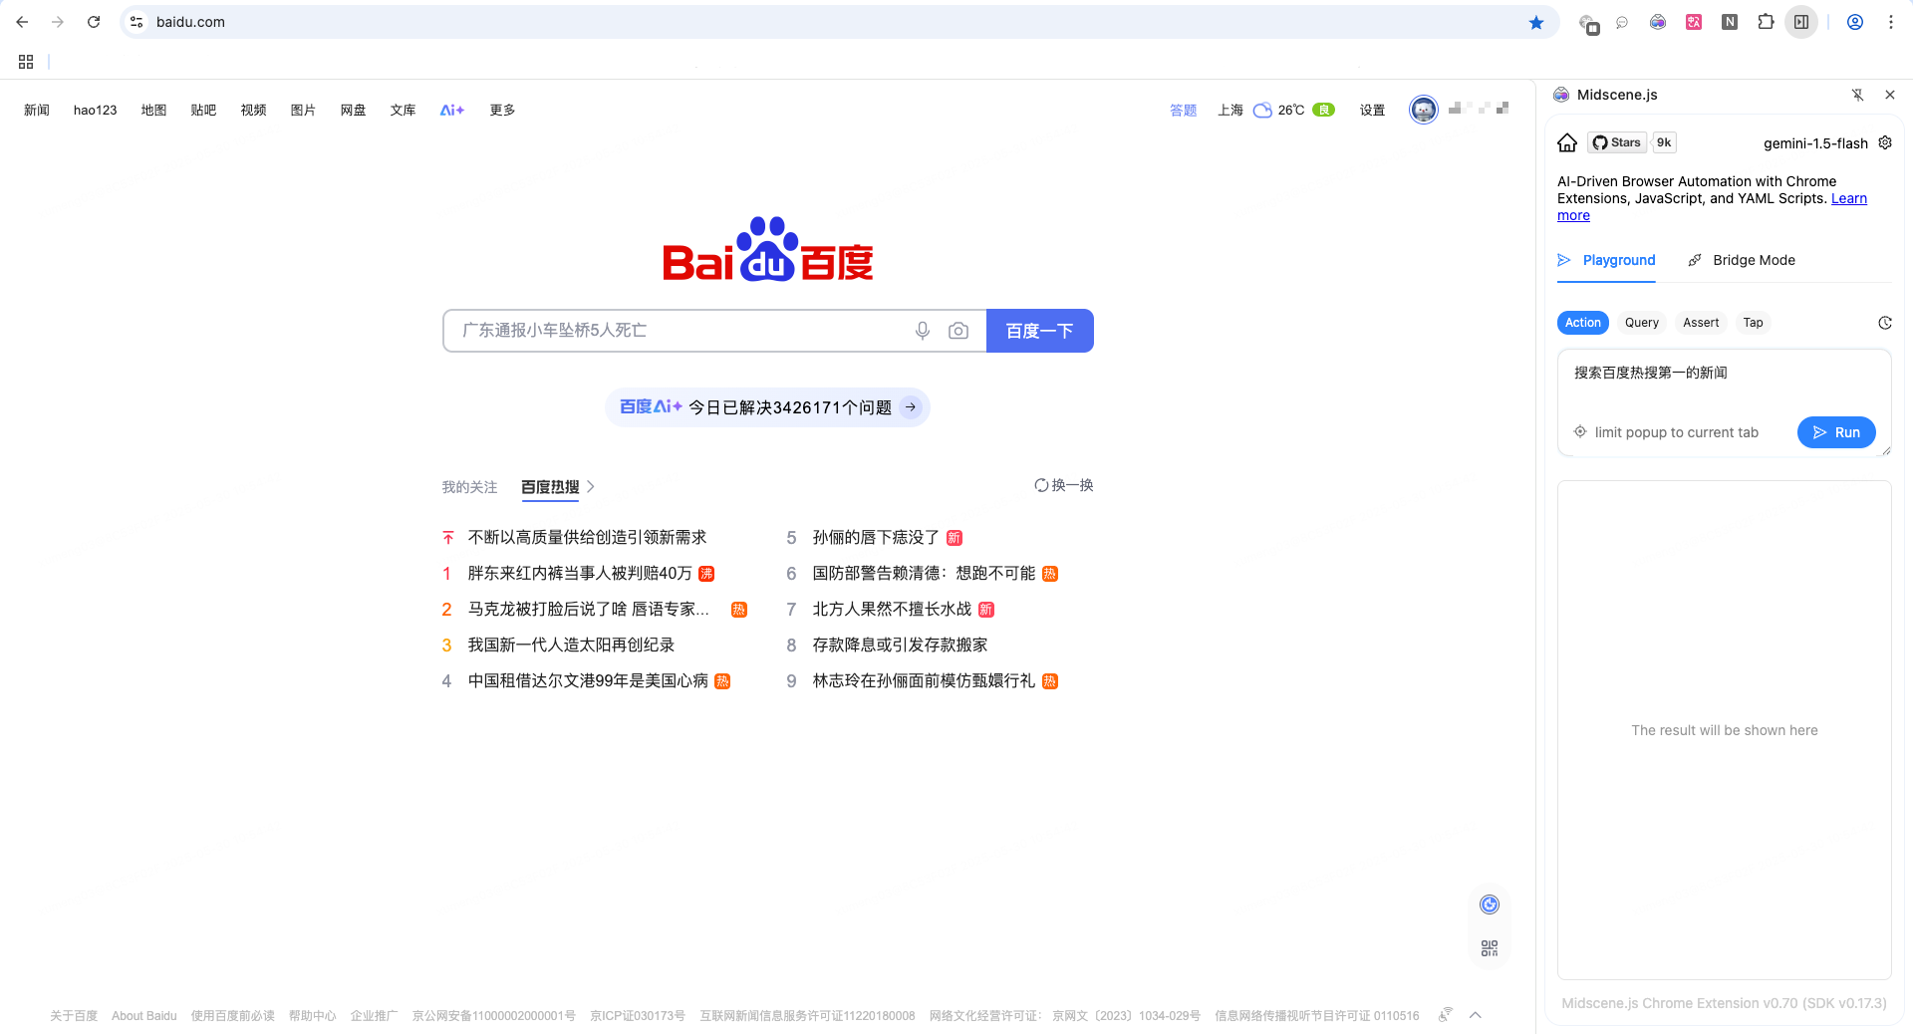Expand the 百度热搜 chevron

(x=591, y=487)
